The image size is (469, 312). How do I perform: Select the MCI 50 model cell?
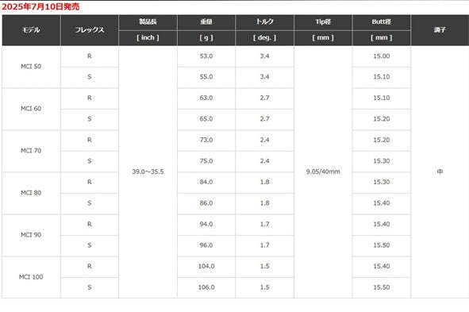(x=31, y=67)
